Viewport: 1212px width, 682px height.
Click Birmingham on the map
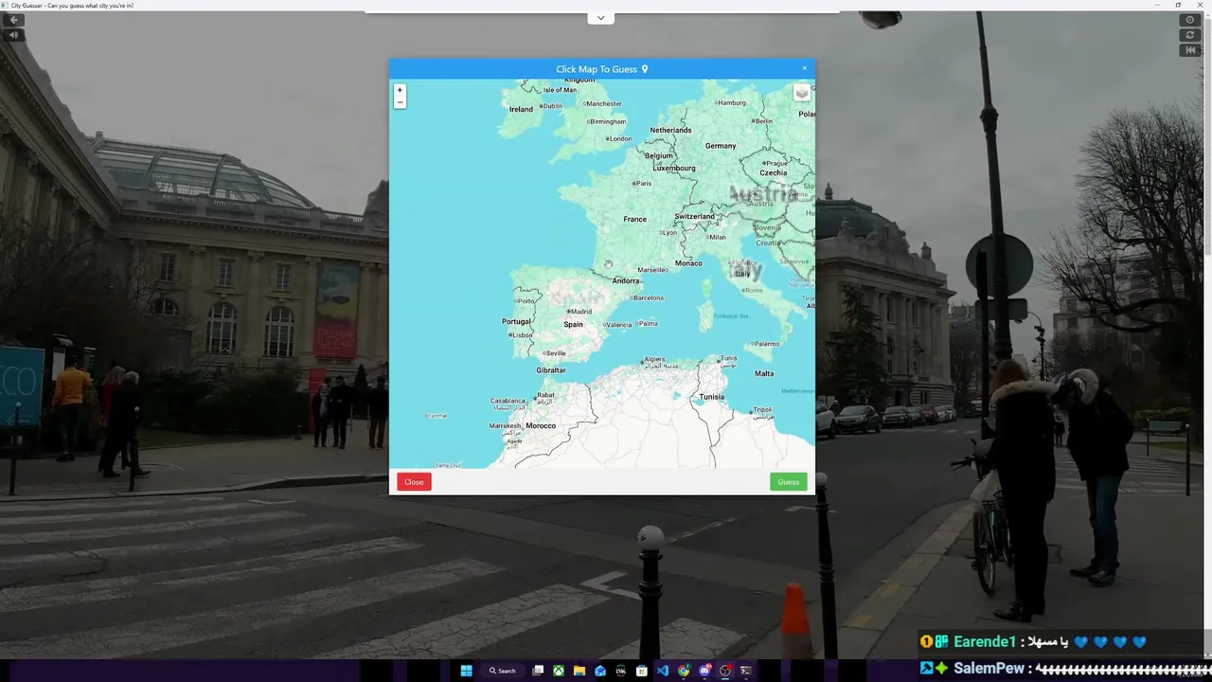[607, 121]
